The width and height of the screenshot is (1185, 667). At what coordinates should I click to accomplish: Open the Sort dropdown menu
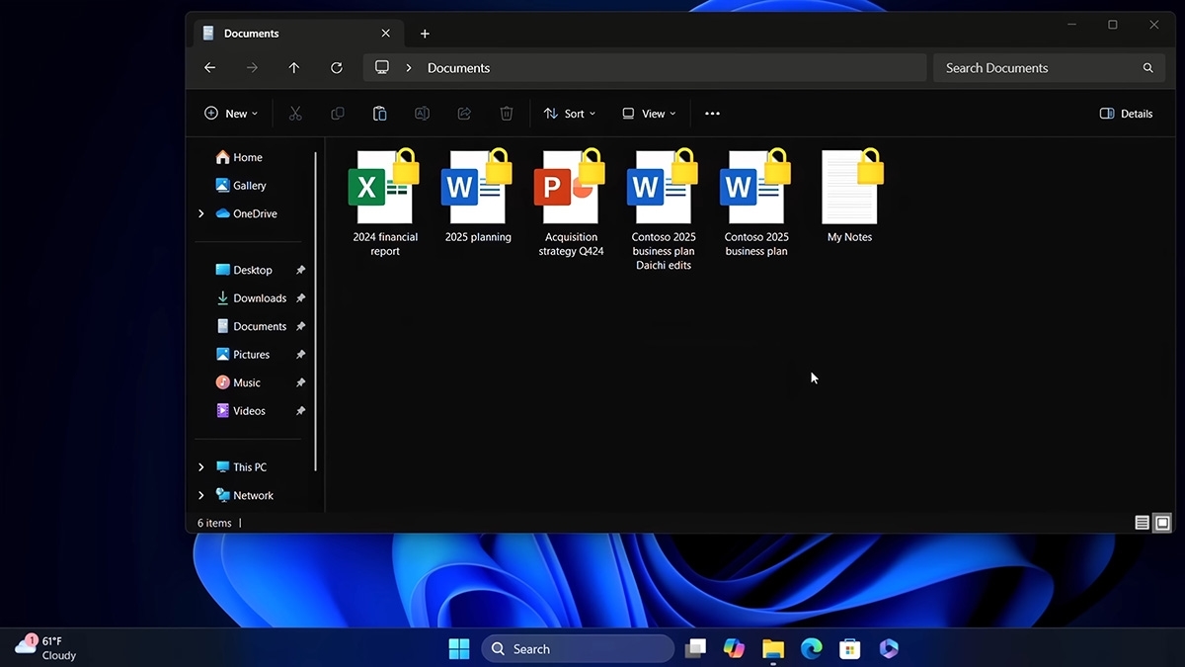[570, 114]
